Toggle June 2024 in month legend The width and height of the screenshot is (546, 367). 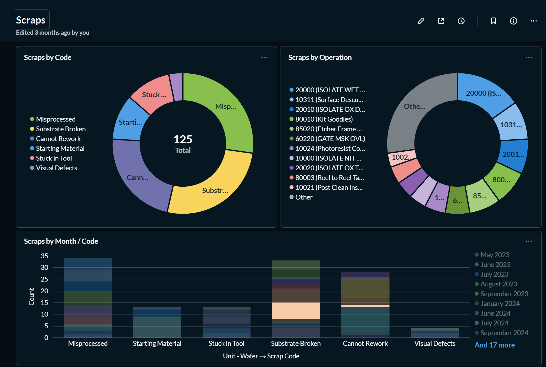click(x=493, y=313)
